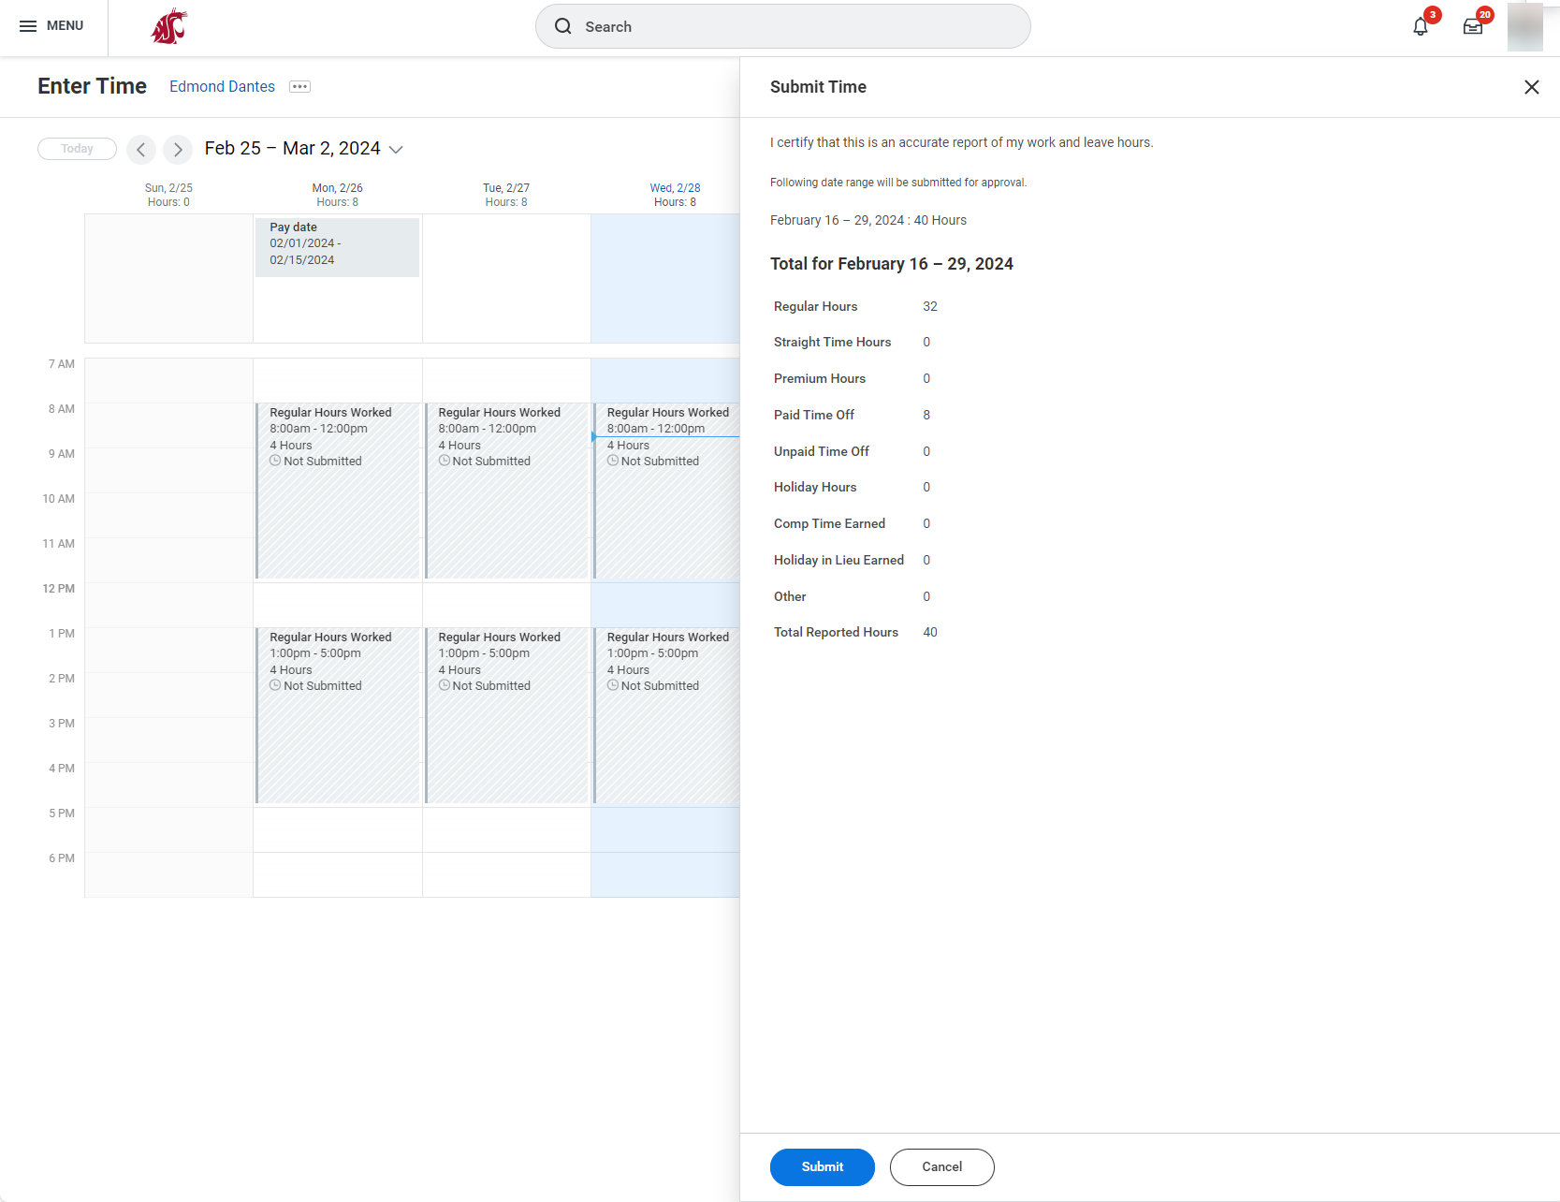Open related actions for Edmond Dantes

pyautogui.click(x=299, y=86)
